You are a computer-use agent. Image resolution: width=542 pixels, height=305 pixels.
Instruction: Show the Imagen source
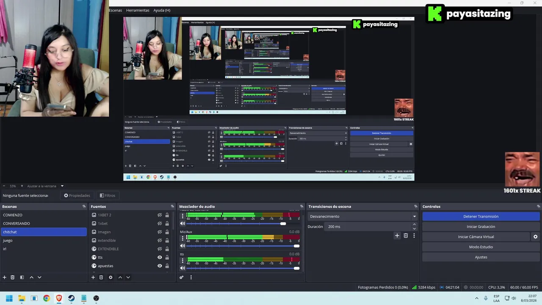coord(160,232)
